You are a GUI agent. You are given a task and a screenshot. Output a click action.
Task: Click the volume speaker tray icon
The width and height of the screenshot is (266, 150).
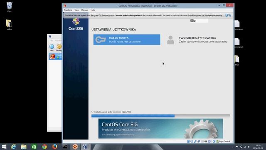tap(249, 147)
